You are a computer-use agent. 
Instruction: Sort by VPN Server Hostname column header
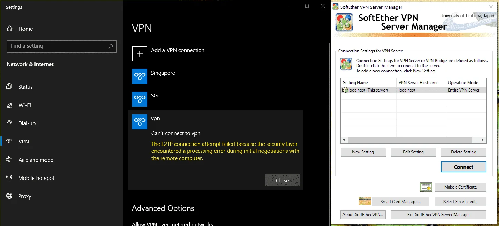(x=421, y=83)
